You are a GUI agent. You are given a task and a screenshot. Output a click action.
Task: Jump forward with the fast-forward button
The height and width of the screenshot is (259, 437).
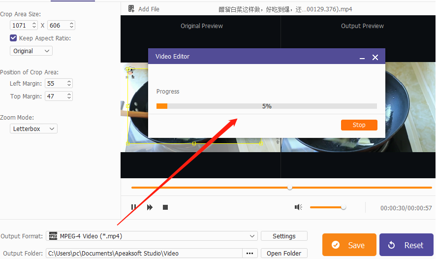pos(150,207)
